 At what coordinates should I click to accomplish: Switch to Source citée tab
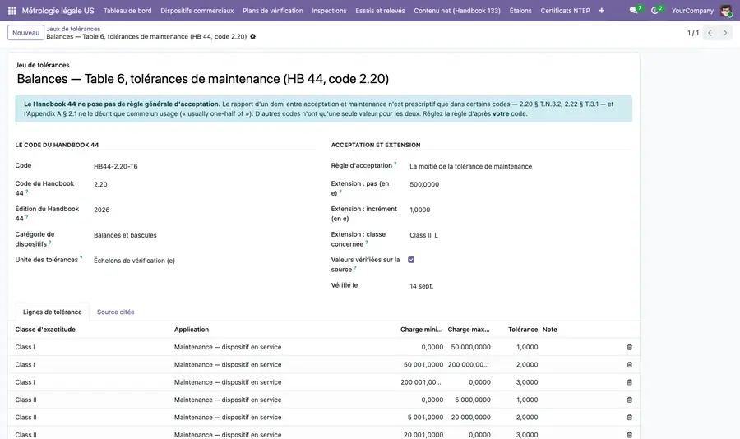[x=116, y=312]
